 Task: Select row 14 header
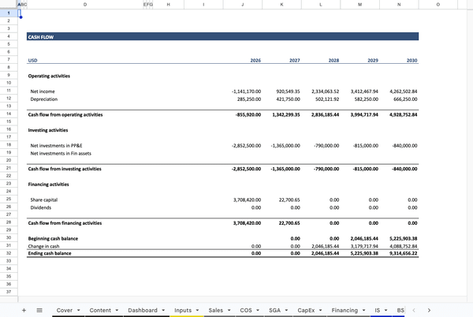click(8, 114)
